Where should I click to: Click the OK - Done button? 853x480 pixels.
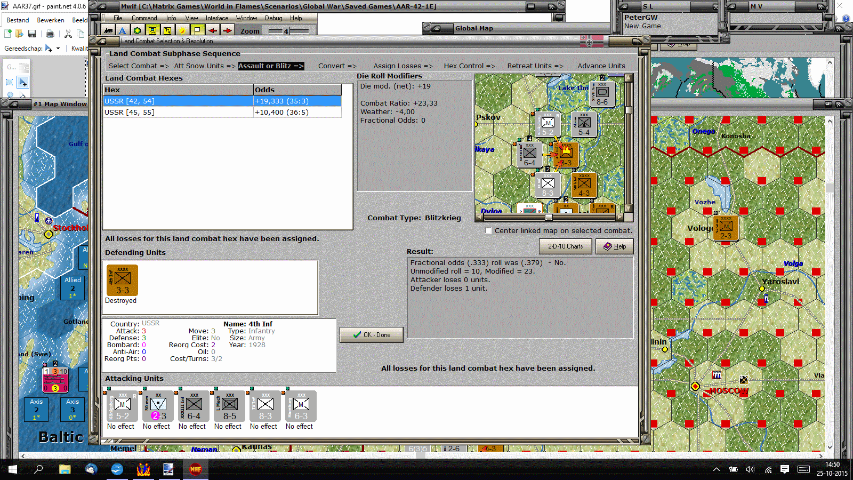372,335
